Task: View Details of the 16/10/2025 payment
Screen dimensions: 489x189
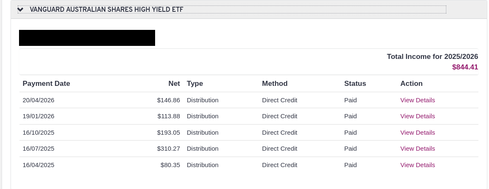Action: [417, 133]
